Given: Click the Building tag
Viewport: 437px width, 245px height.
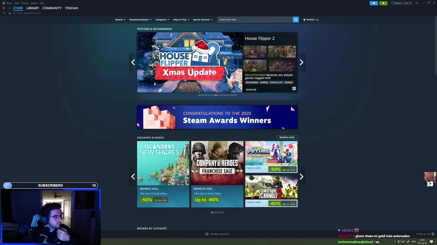Looking at the screenshot, I should tap(264, 82).
